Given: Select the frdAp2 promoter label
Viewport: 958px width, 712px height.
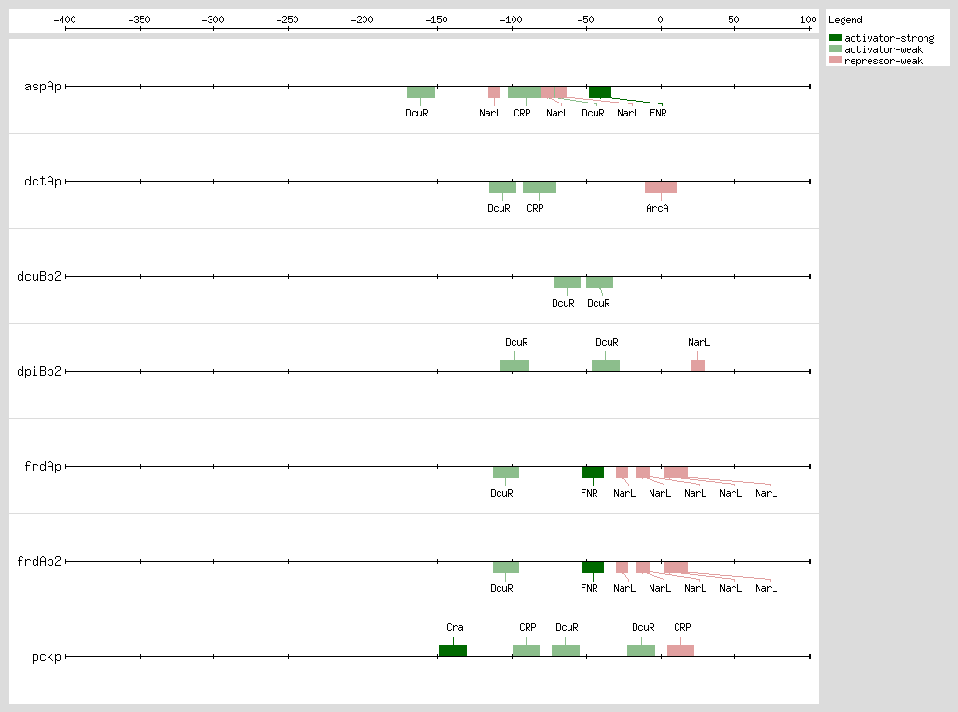Looking at the screenshot, I should tap(39, 561).
